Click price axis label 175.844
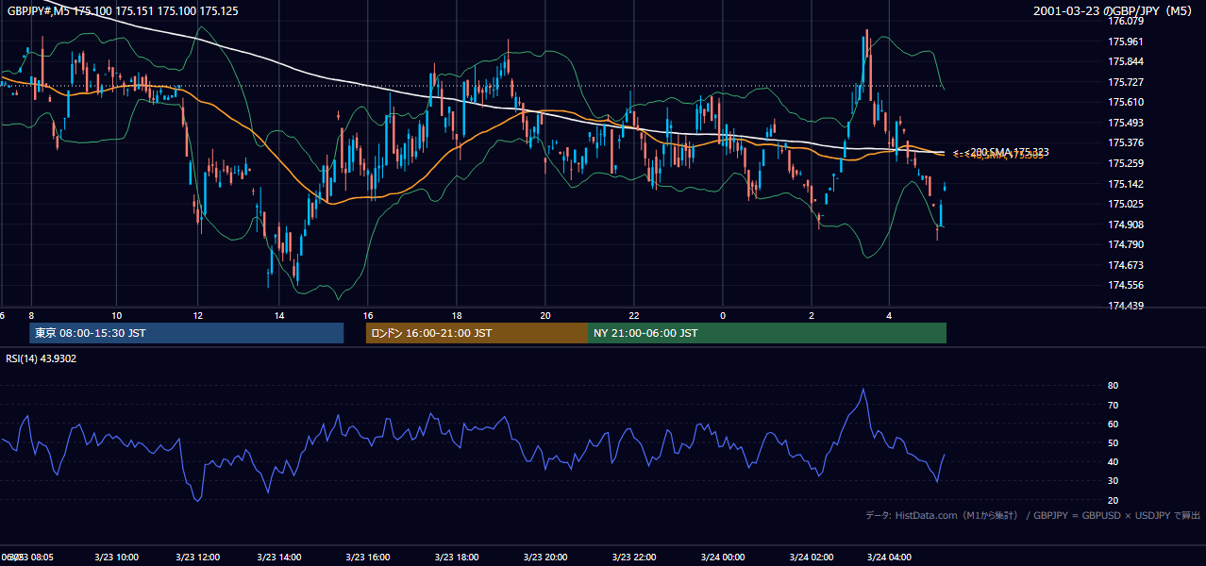This screenshot has height=566, width=1206. pyautogui.click(x=1126, y=61)
